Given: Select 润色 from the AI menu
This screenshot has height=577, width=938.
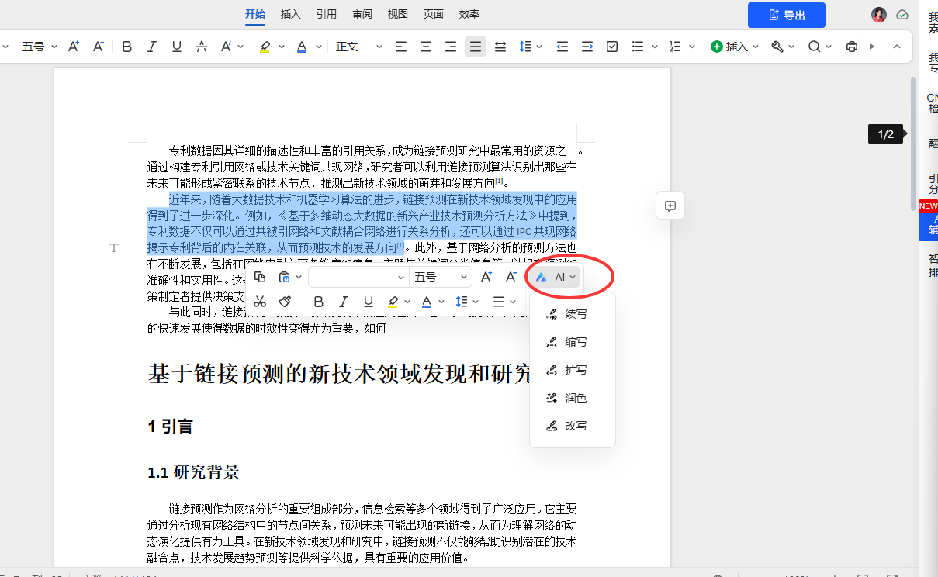Looking at the screenshot, I should tap(575, 398).
